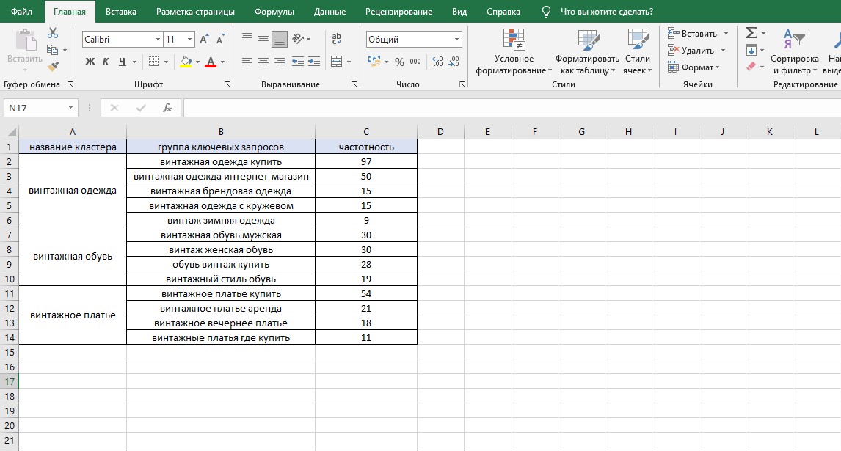The width and height of the screenshot is (841, 451).
Task: Toggle Wrap Text icon
Action: coord(337,39)
